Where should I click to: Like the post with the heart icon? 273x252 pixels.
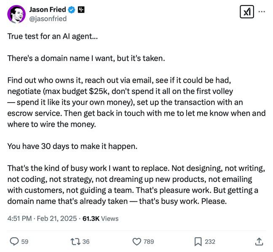[136, 241]
